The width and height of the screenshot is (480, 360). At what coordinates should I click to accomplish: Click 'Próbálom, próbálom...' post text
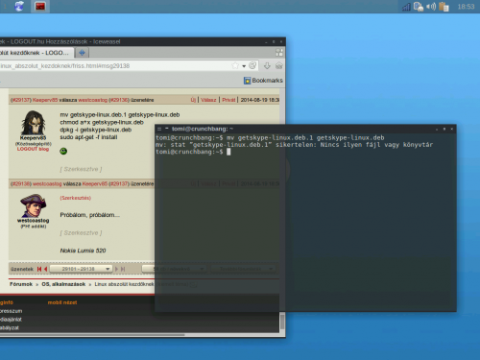(x=90, y=215)
